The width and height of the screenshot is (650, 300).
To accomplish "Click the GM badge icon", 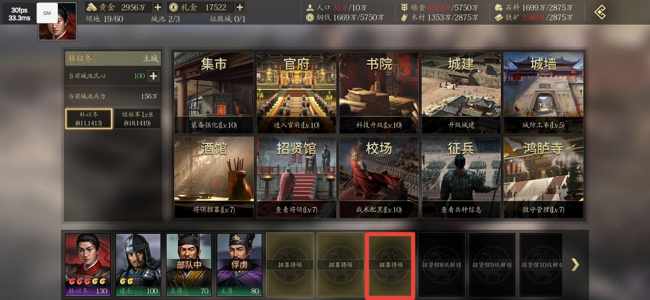I will [47, 13].
